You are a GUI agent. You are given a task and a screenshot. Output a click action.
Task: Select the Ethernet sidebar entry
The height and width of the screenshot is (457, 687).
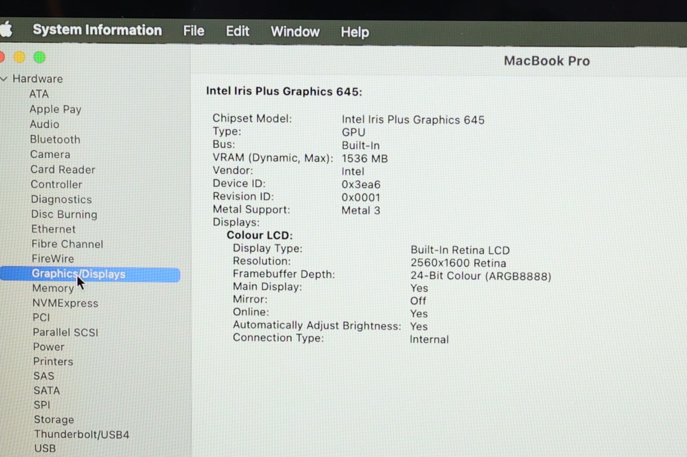tap(53, 229)
